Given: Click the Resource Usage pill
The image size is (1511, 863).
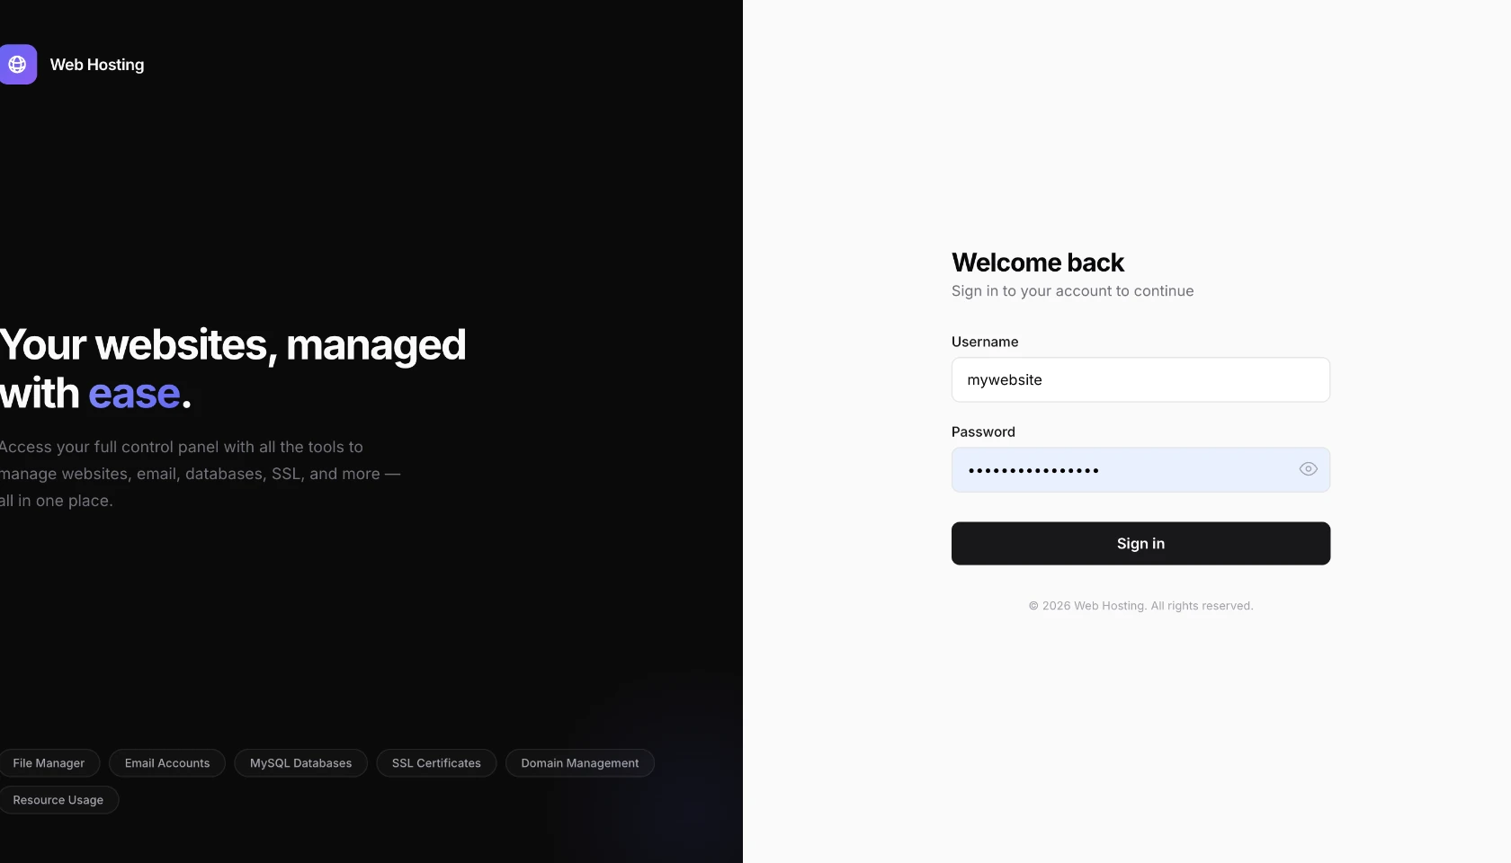Looking at the screenshot, I should pyautogui.click(x=58, y=800).
